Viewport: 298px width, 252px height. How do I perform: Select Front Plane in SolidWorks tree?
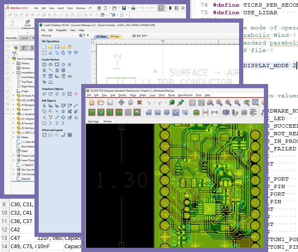pyautogui.click(x=26, y=77)
